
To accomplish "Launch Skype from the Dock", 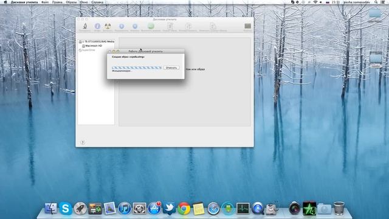I will coord(66,208).
